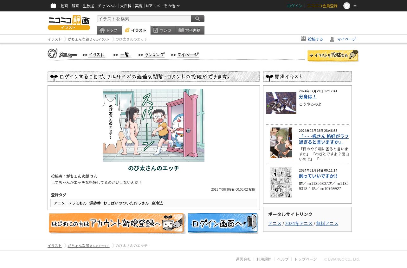The width and height of the screenshot is (407, 268).
Task: Click the 2024冬アニメ portal link
Action: (x=299, y=223)
